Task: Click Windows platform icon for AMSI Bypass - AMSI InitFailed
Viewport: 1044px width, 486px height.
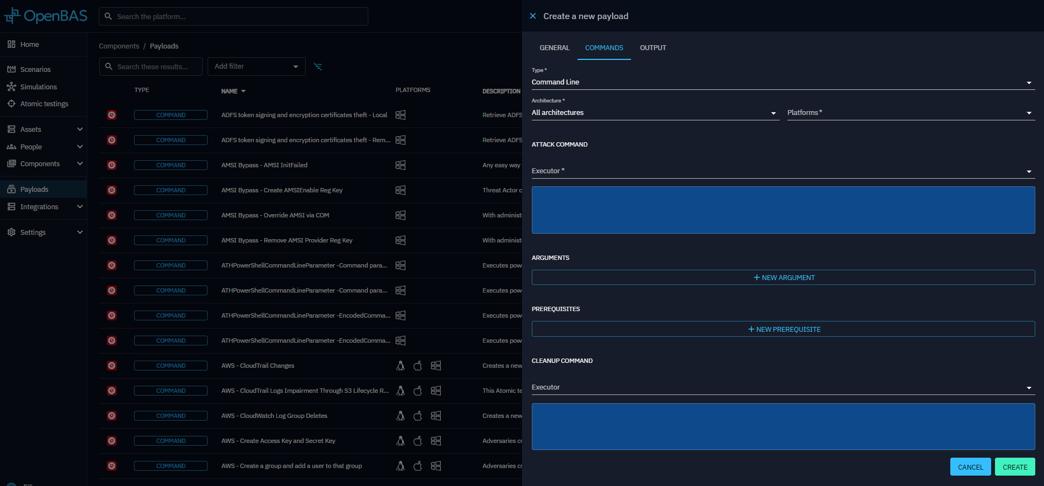Action: point(400,165)
